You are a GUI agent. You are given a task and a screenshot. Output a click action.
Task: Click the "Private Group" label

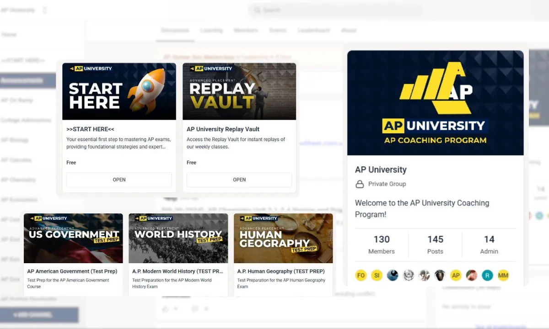click(387, 184)
